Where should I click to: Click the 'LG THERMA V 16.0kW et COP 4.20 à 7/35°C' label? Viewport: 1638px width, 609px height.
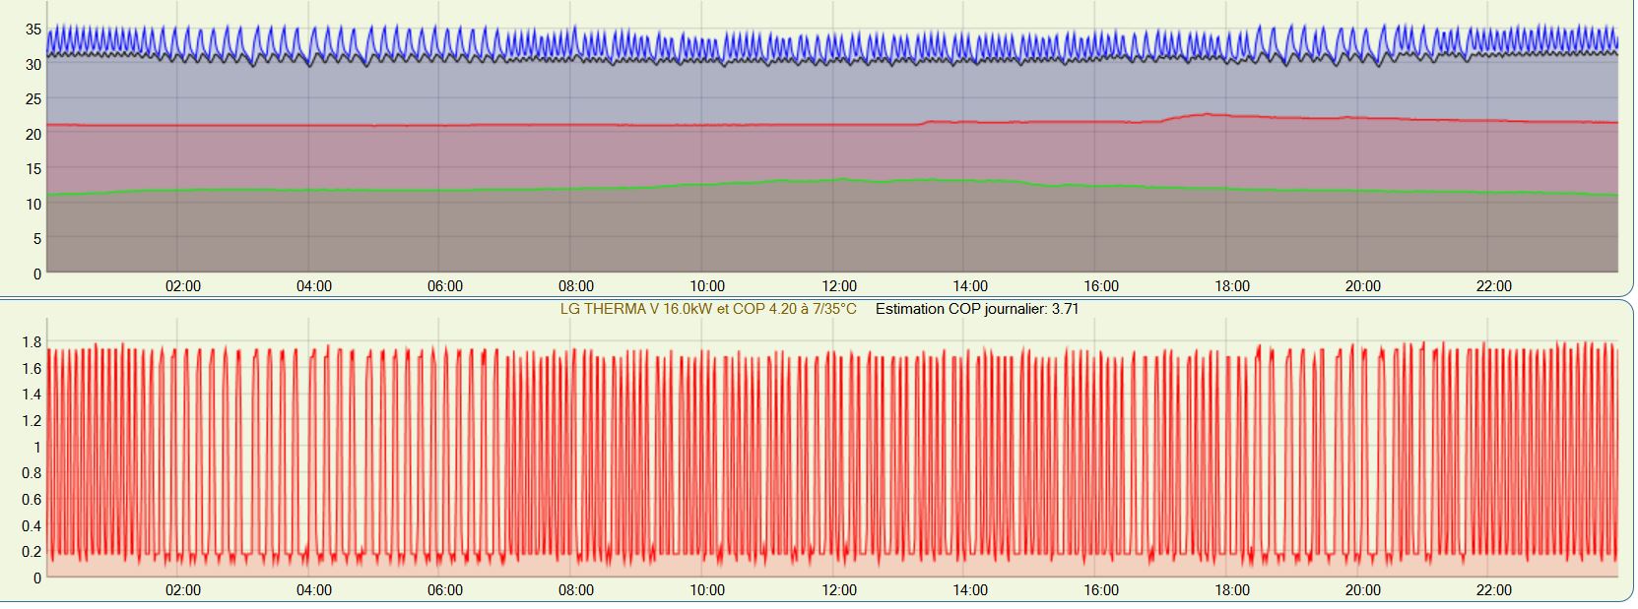coord(708,309)
